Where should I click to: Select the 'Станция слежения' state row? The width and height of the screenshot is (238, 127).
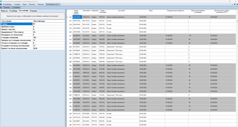pyautogui.click(x=33, y=37)
